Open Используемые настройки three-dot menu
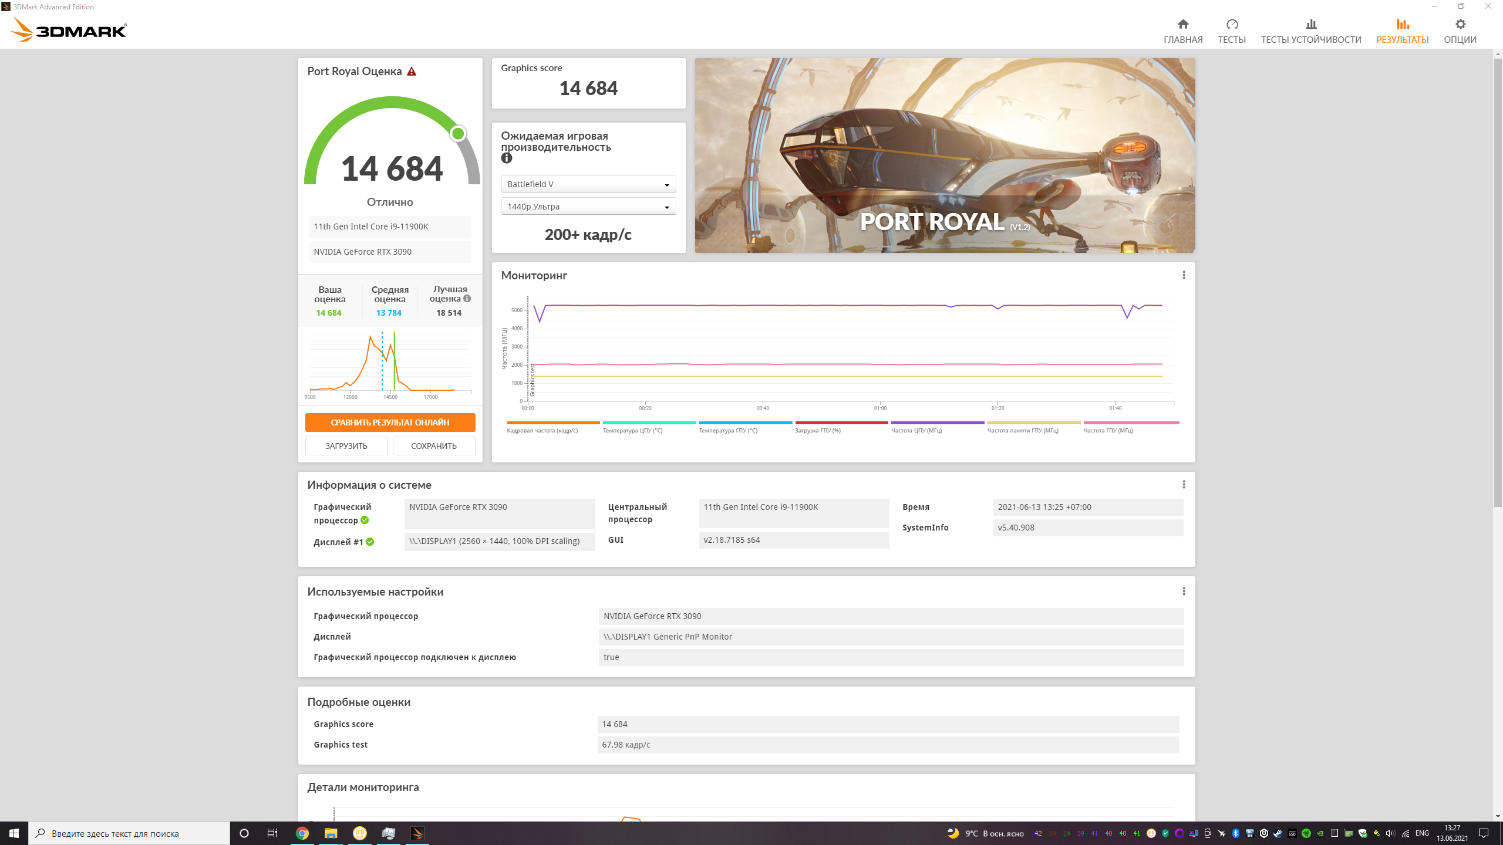The width and height of the screenshot is (1503, 845). click(x=1184, y=591)
